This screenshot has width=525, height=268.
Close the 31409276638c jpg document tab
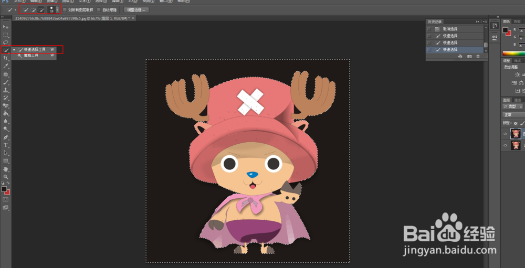coord(133,18)
